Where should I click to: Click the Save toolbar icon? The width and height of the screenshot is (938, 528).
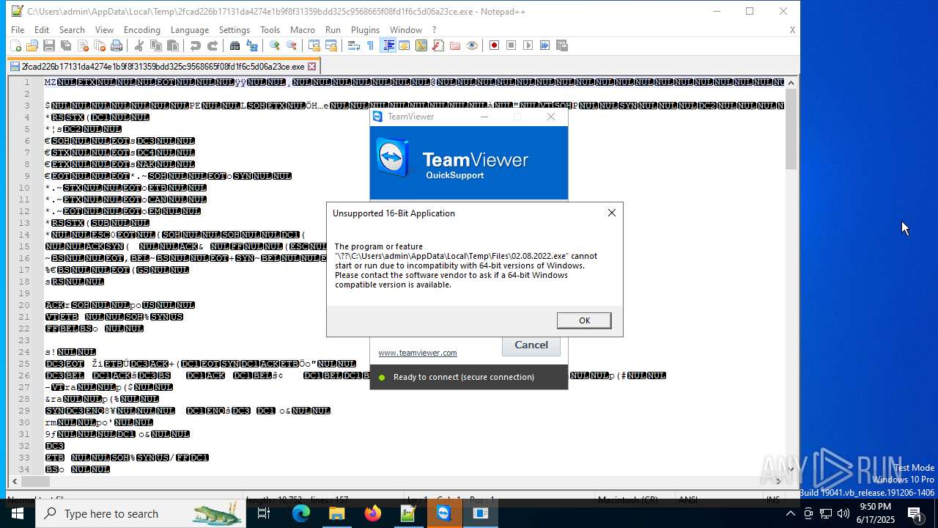(49, 45)
